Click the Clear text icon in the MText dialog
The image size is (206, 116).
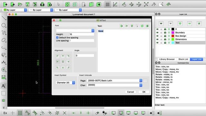pyautogui.click(x=122, y=26)
